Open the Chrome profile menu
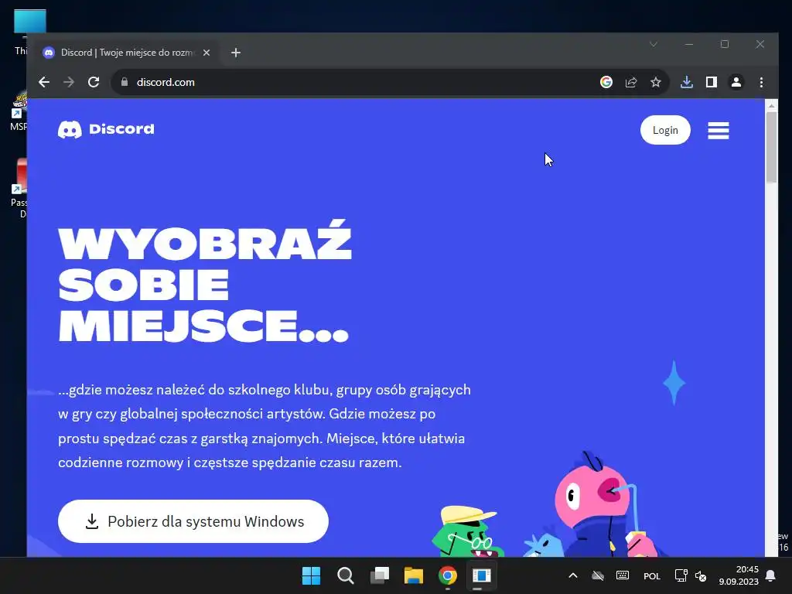The width and height of the screenshot is (792, 594). [736, 82]
